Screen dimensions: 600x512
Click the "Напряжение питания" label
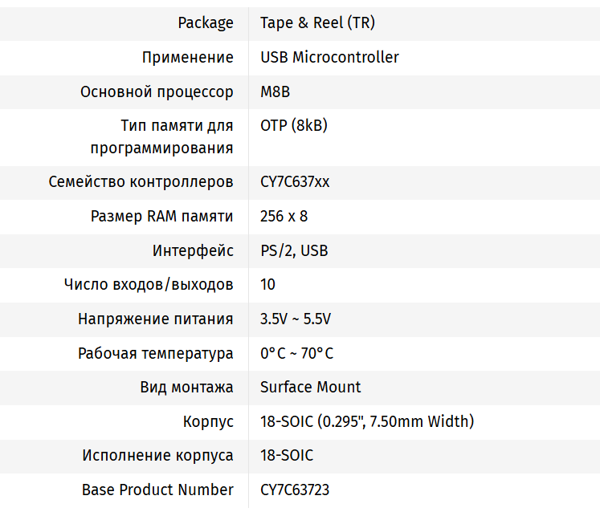click(156, 319)
